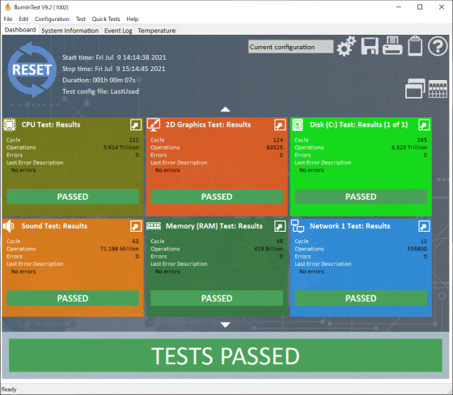Click Network 1 PASSED bar
The width and height of the screenshot is (453, 395).
coord(361,298)
